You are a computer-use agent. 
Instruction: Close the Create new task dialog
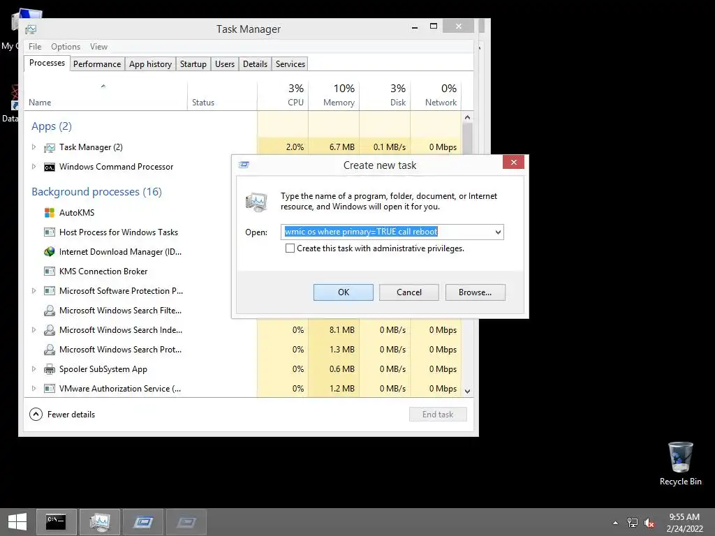(513, 162)
